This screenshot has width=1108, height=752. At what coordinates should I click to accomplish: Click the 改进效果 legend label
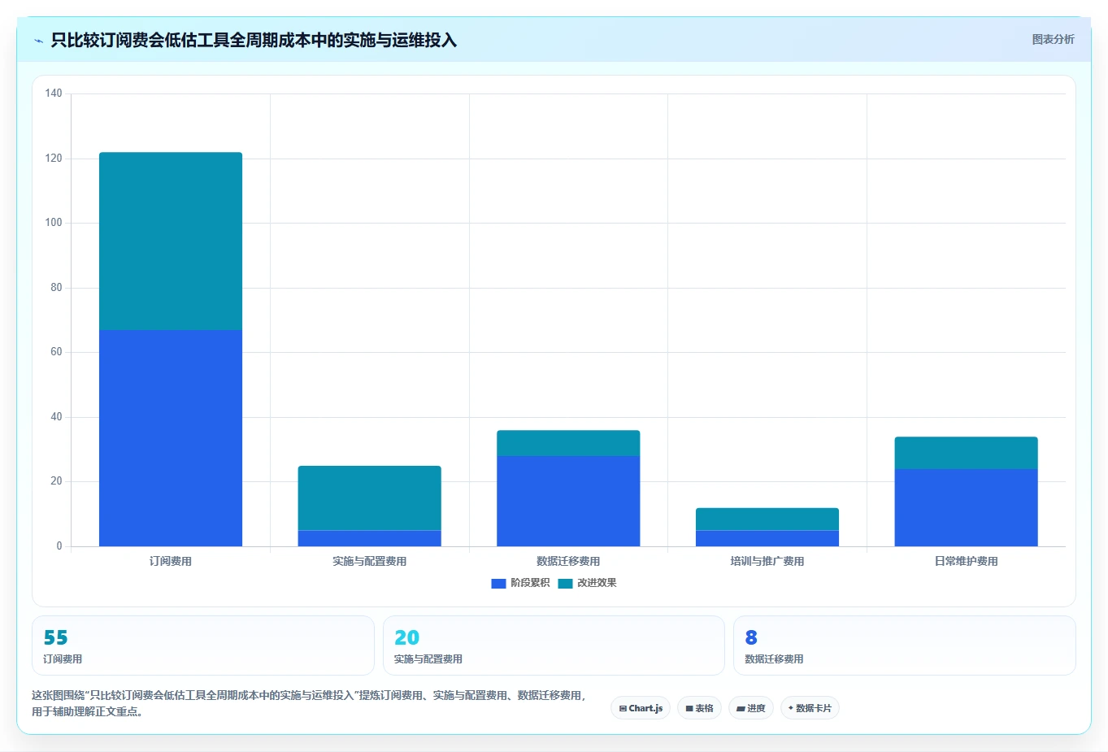[597, 583]
